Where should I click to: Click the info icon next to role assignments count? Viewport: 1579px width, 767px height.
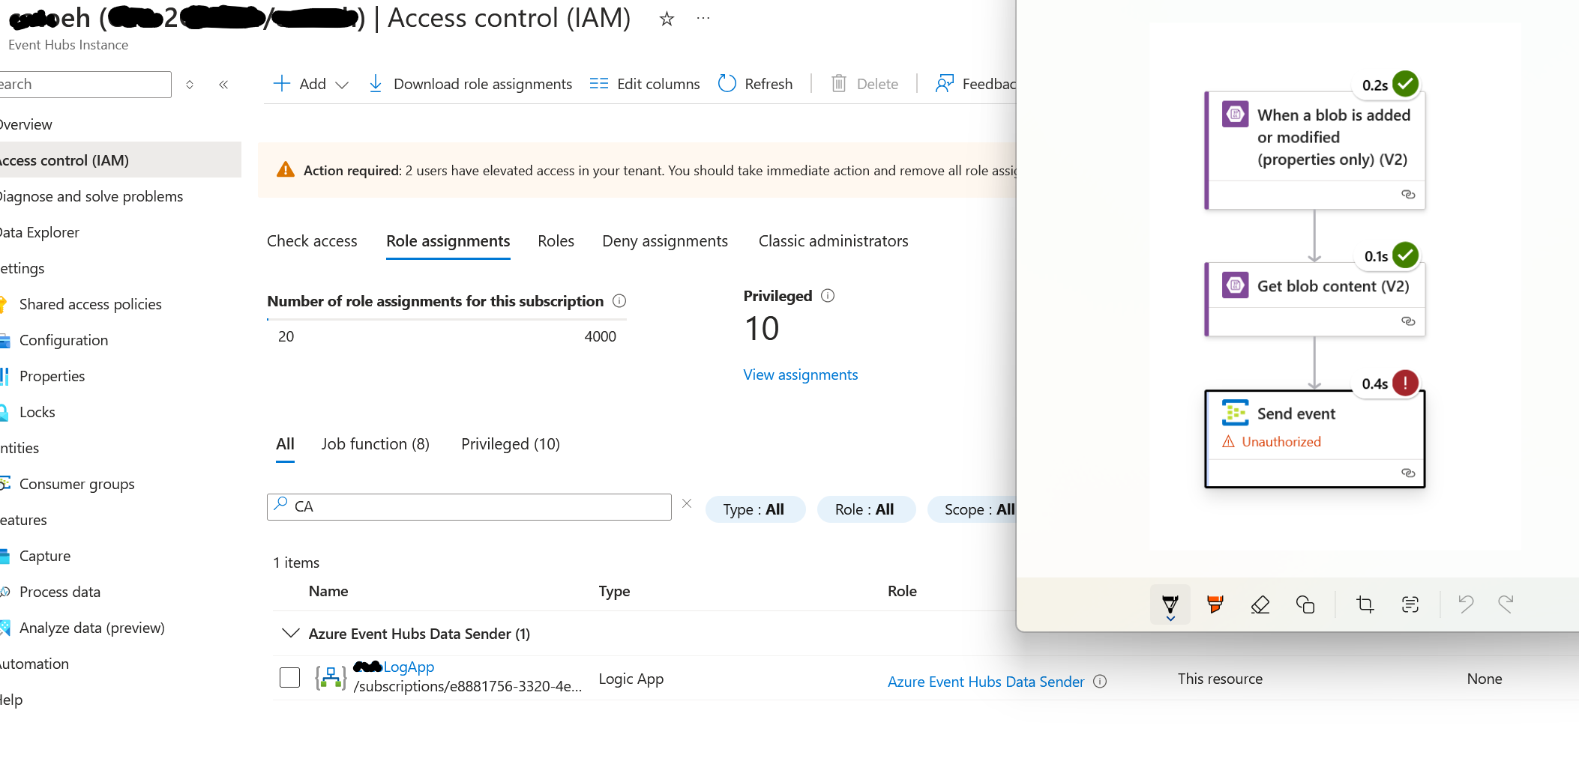619,301
